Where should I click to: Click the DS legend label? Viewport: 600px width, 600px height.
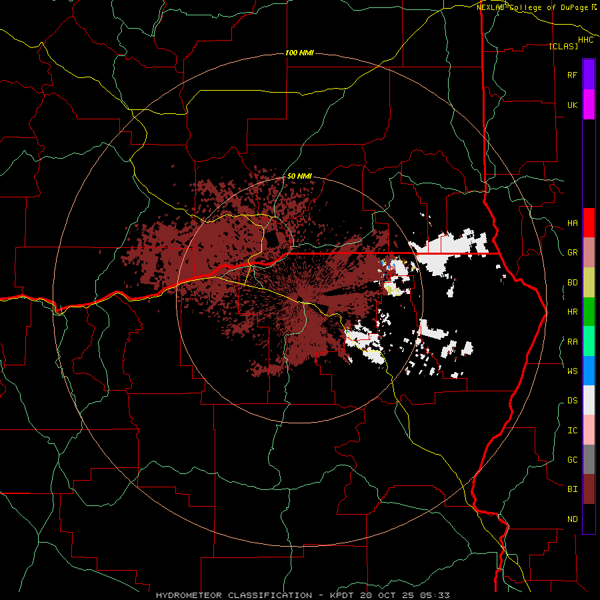(x=572, y=401)
